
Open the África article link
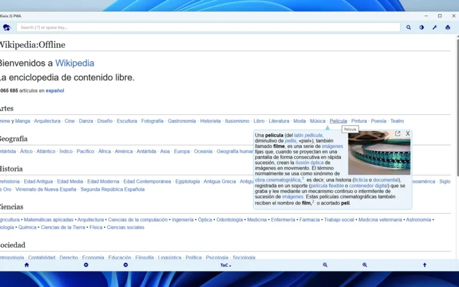click(x=104, y=152)
